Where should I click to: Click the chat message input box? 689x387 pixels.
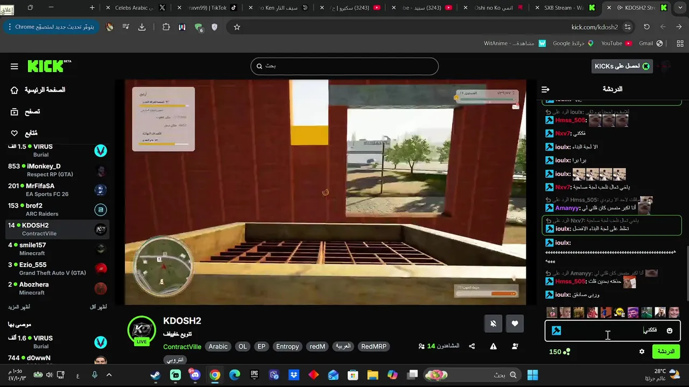click(613, 331)
